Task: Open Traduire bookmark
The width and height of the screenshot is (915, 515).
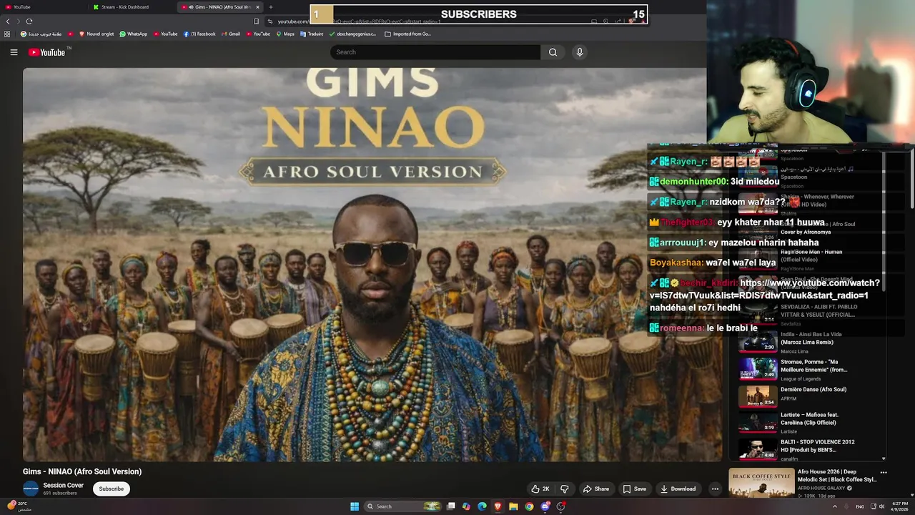Action: coord(312,34)
